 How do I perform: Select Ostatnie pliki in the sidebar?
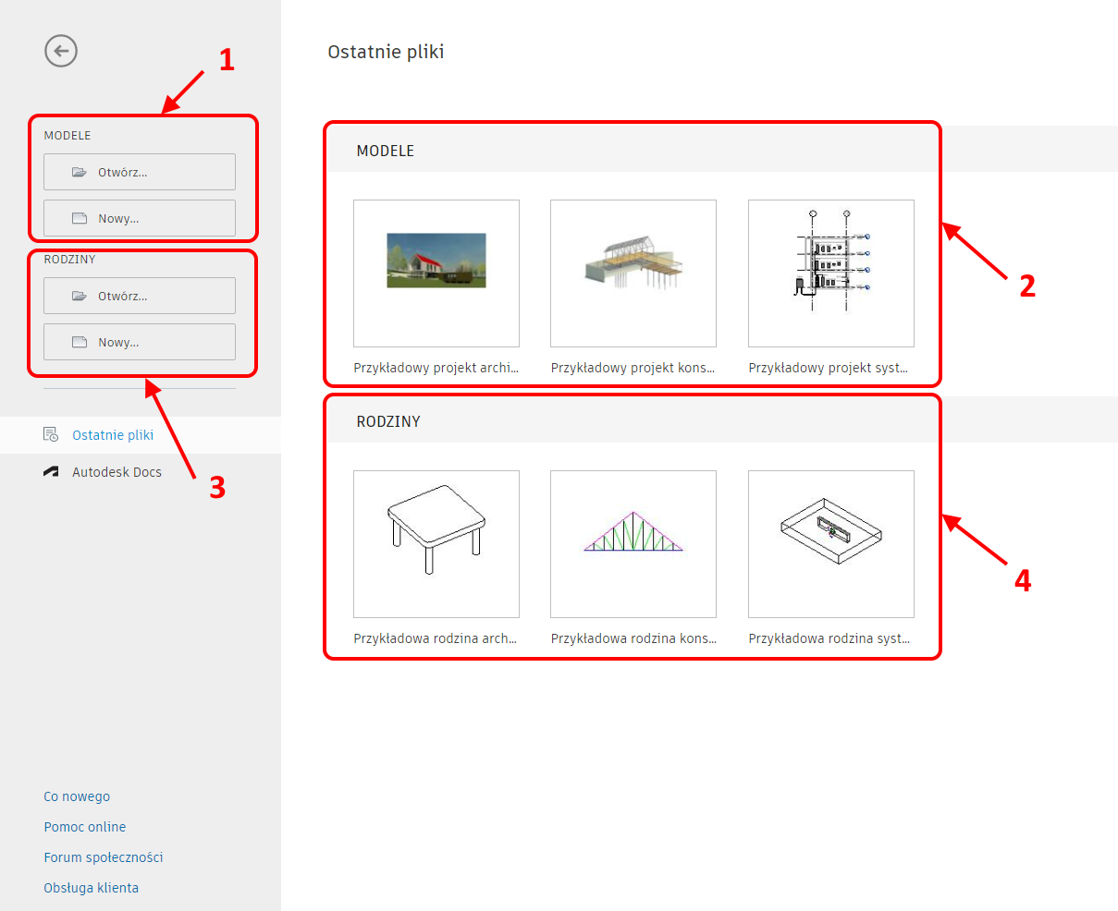pyautogui.click(x=113, y=434)
